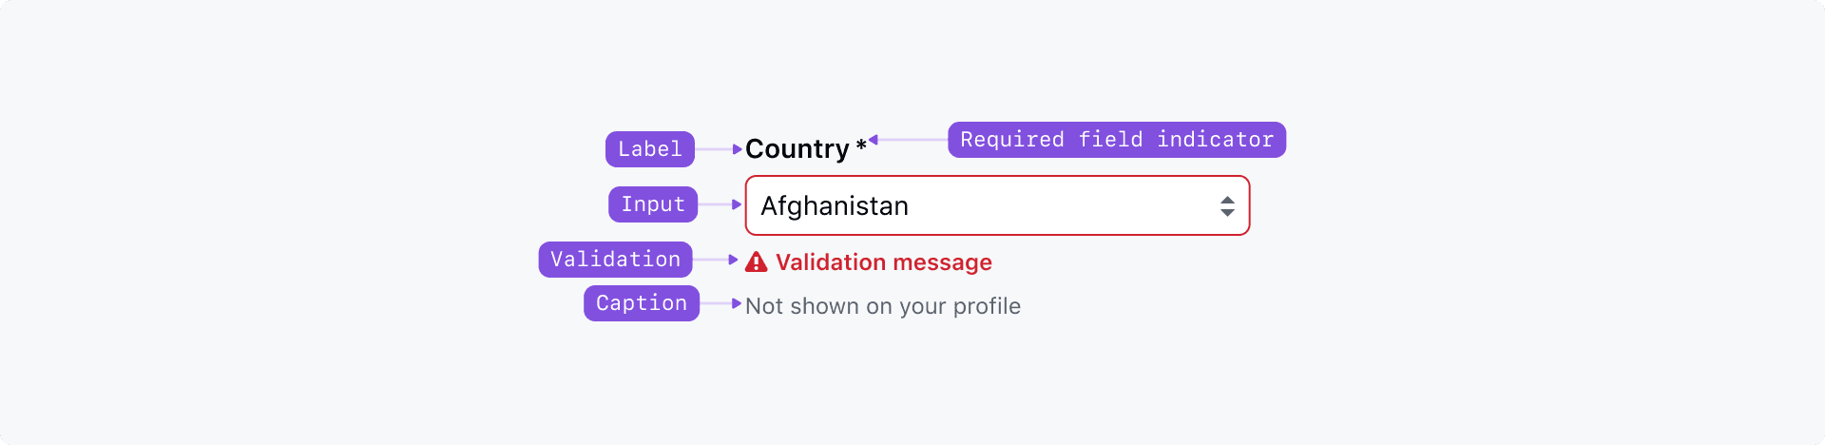Click the arrowhead pointing at the asterisk

tap(874, 140)
